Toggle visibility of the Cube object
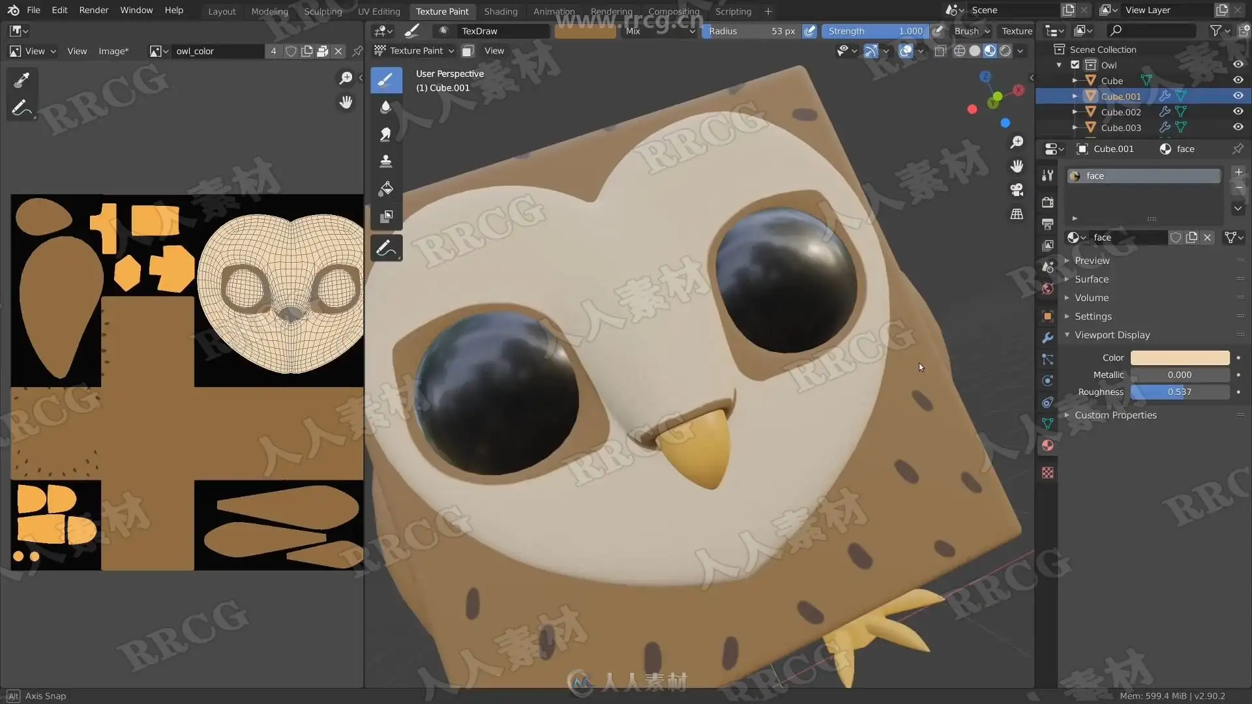 pos(1238,80)
